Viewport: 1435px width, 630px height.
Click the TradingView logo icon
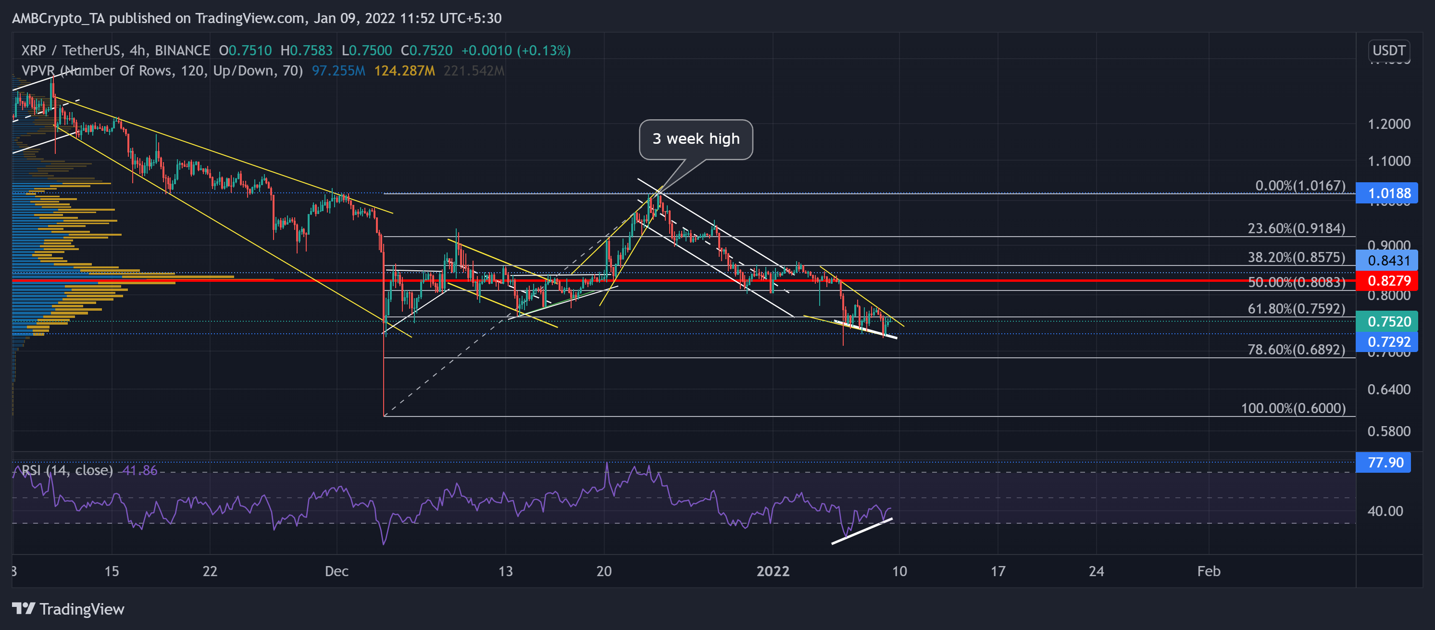coord(24,608)
